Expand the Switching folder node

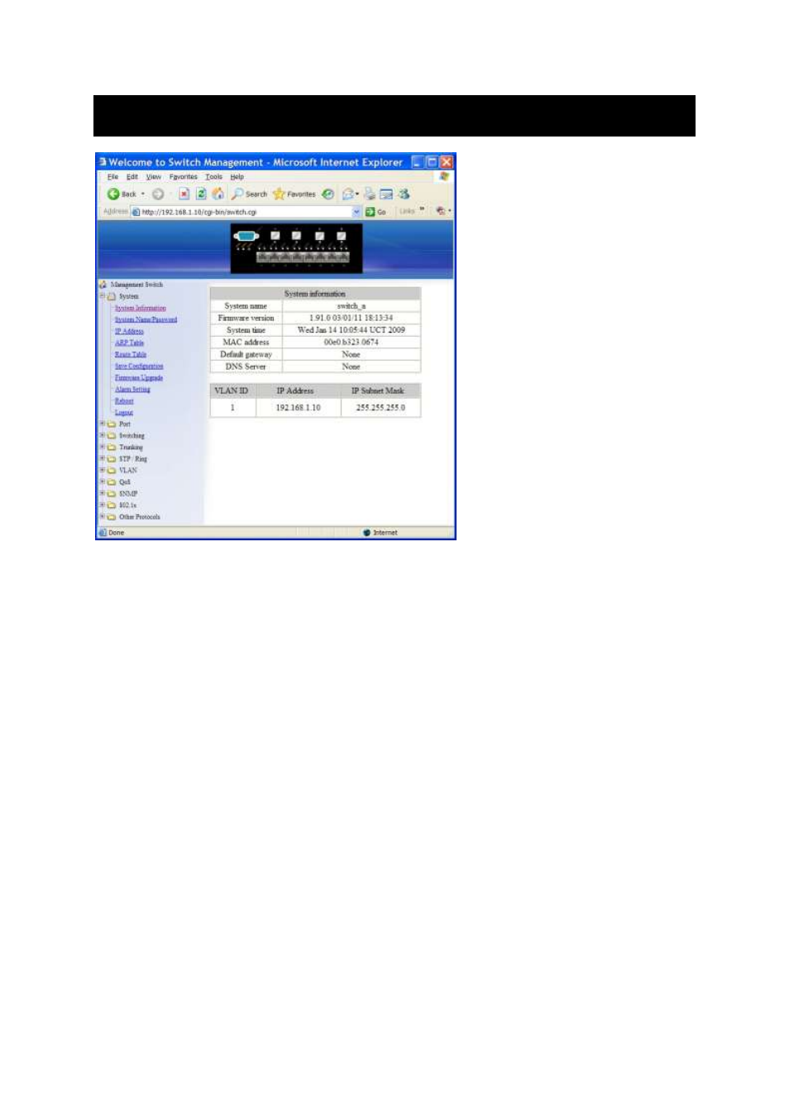[103, 435]
